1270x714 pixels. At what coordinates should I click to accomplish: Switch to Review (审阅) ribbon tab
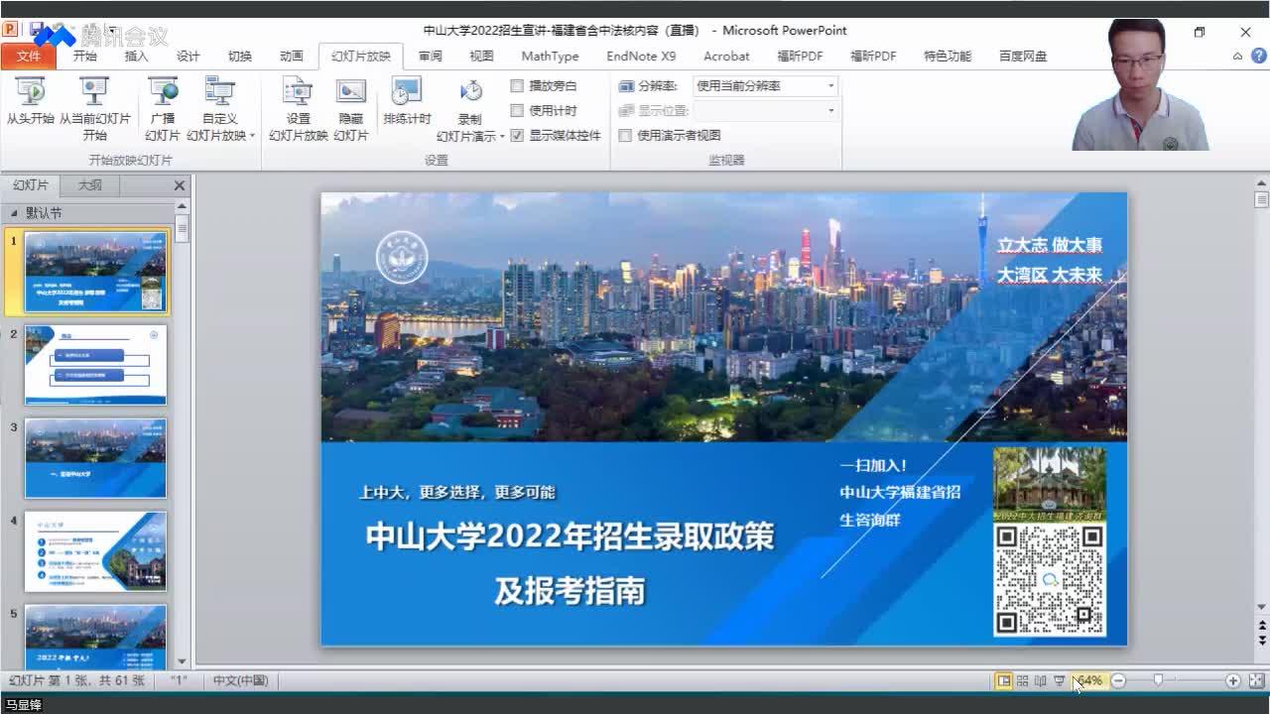click(431, 57)
